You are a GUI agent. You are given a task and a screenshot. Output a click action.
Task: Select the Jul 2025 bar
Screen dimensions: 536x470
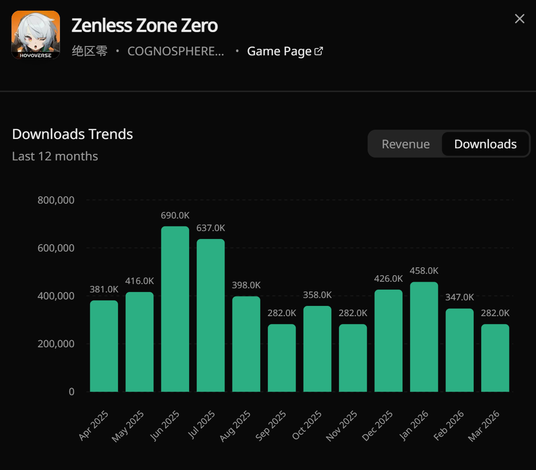tap(211, 315)
